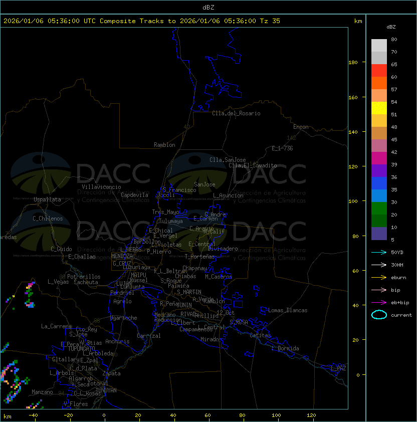This screenshot has width=417, height=422.
Task: Click the Clla.del_Rosario label
Action: [236, 113]
